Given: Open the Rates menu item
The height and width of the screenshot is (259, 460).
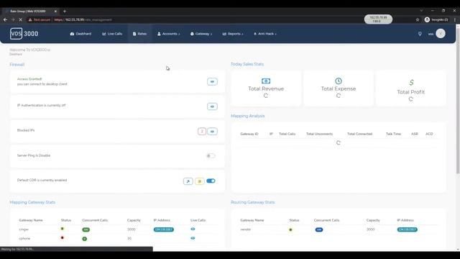Looking at the screenshot, I should [139, 34].
